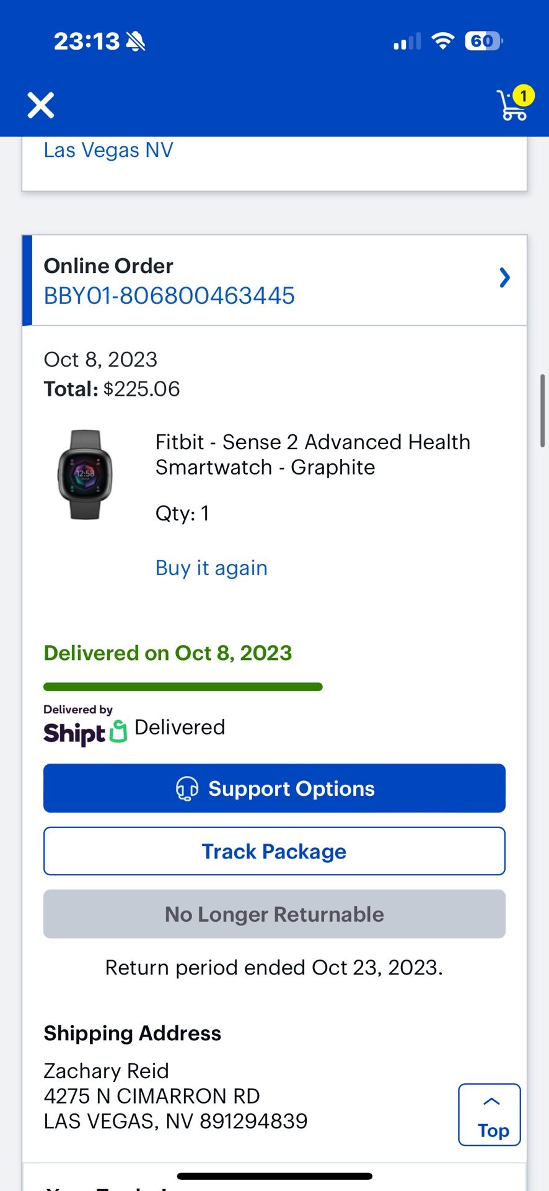This screenshot has height=1191, width=549.
Task: Tap the Fitbit Sense 2 product thumbnail
Action: (84, 474)
